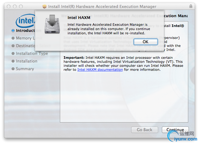This screenshot has height=144, width=199.
Task: Click the Intel logo
Action: [x=25, y=21]
